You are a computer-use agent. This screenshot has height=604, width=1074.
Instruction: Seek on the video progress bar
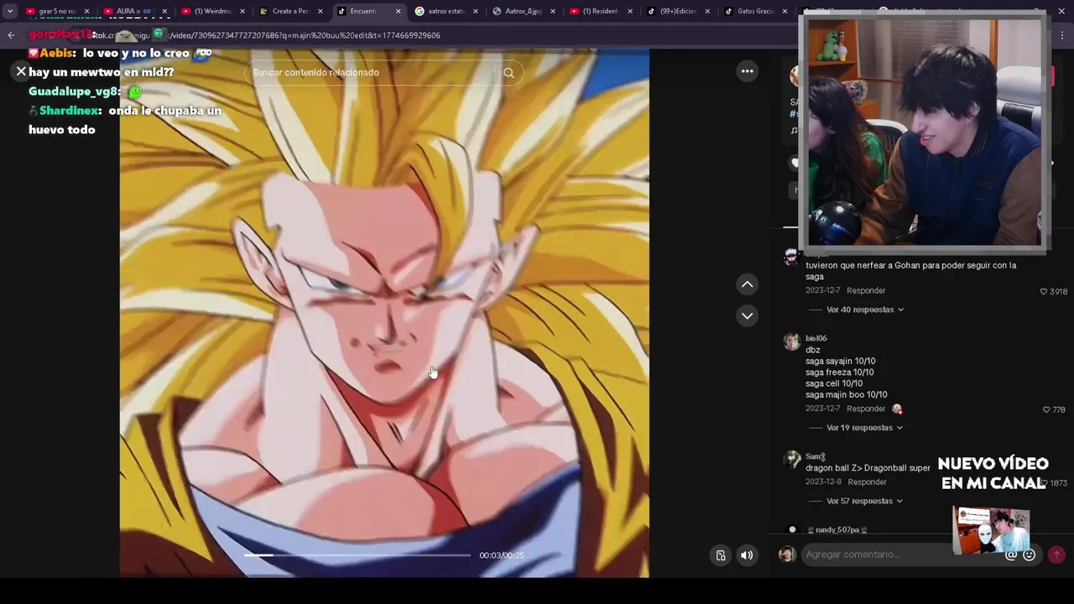[x=357, y=555]
